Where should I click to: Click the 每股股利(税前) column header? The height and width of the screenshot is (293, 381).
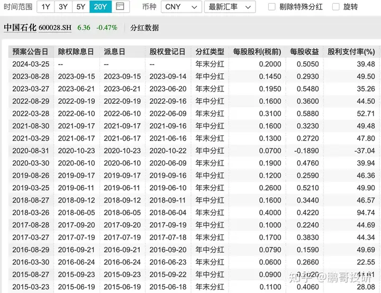[x=257, y=52]
